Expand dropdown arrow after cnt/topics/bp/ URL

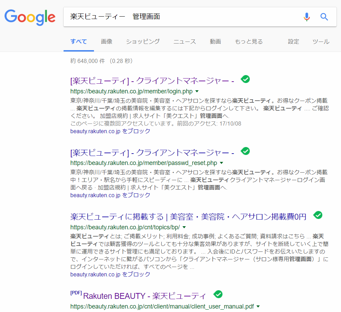184,227
